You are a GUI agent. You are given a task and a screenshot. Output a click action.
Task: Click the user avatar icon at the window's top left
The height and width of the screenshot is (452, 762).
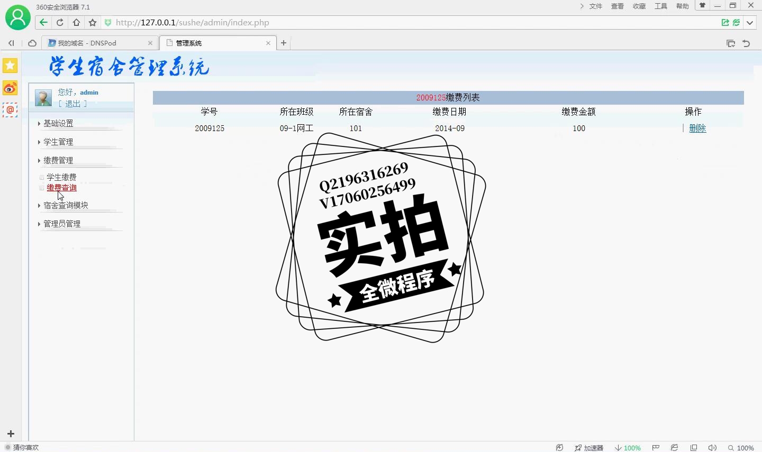pyautogui.click(x=18, y=17)
